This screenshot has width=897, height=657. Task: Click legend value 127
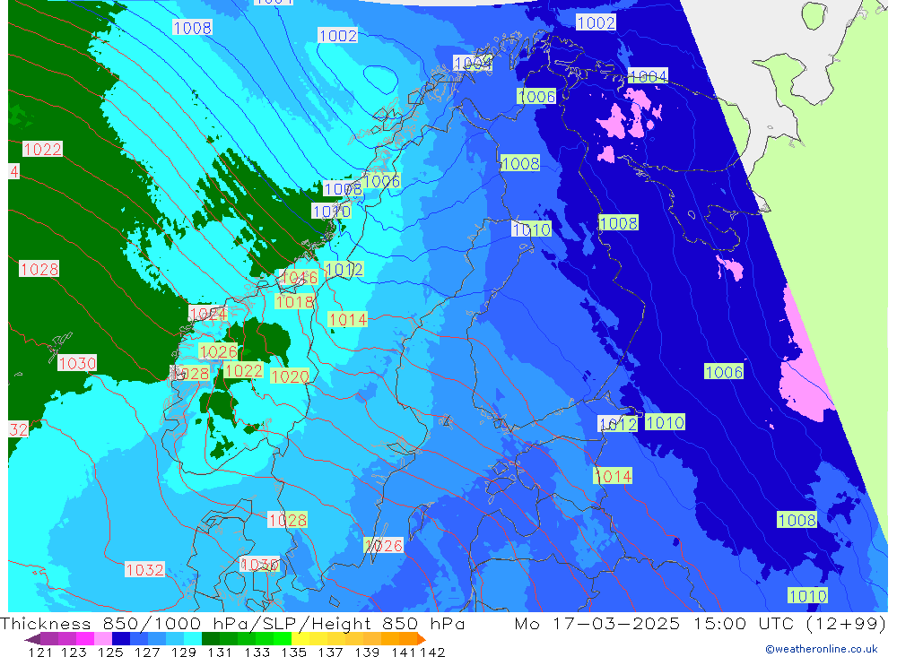tap(147, 653)
